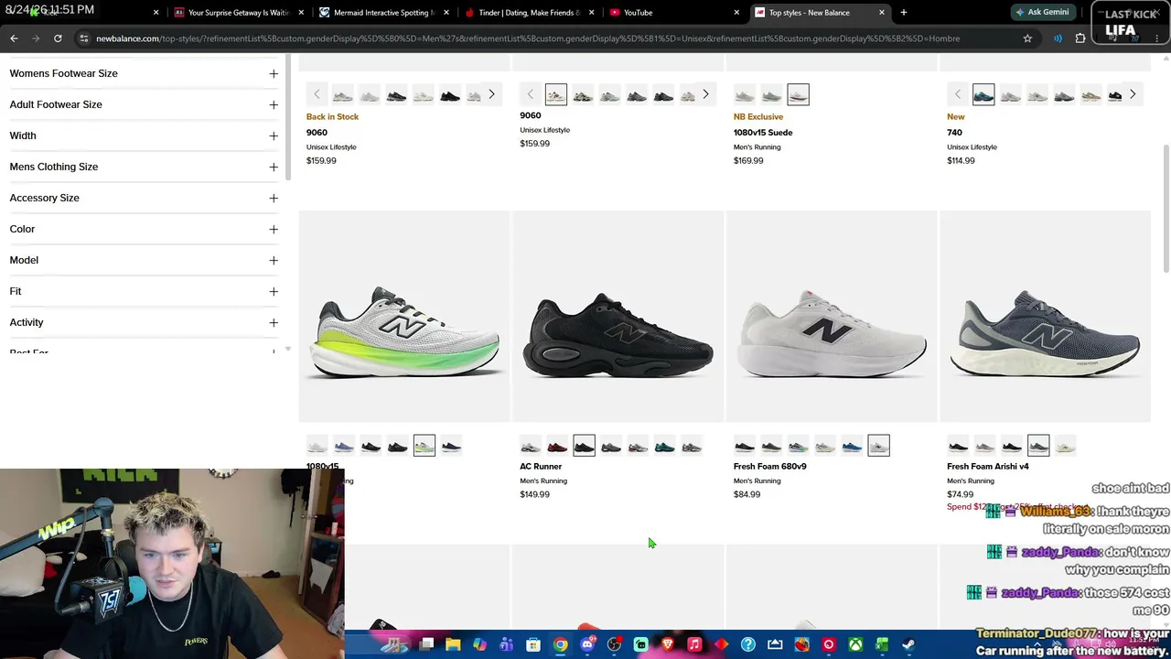The width and height of the screenshot is (1171, 659).
Task: Open Google Chrome from the taskbar
Action: click(x=560, y=645)
